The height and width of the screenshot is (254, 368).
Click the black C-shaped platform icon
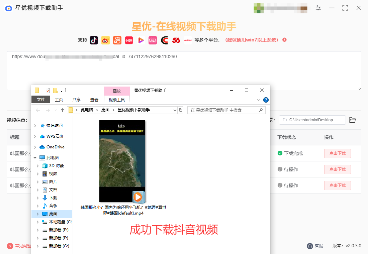[164, 40]
